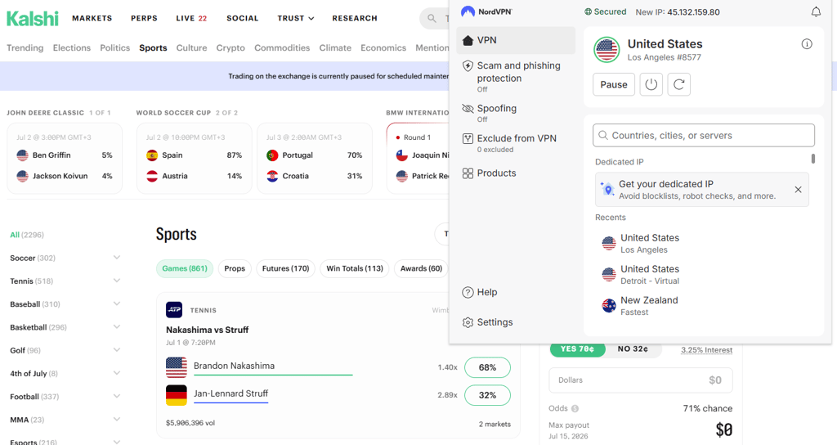Expand the MMA category chevron
The image size is (837, 445).
click(x=116, y=420)
